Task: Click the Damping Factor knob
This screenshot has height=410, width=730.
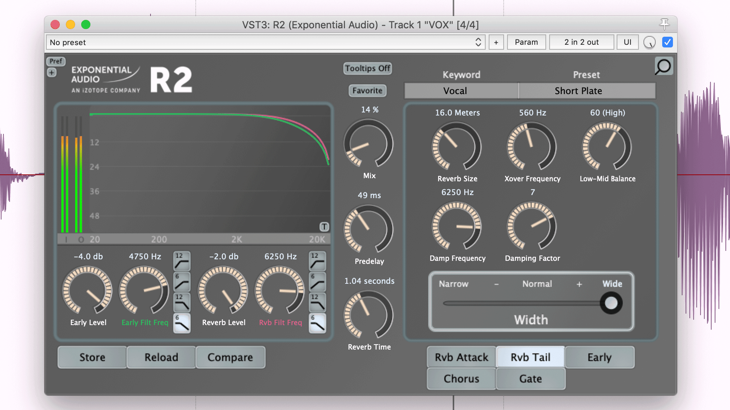Action: 532,226
